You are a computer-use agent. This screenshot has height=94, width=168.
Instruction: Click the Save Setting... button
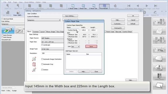point(70,16)
